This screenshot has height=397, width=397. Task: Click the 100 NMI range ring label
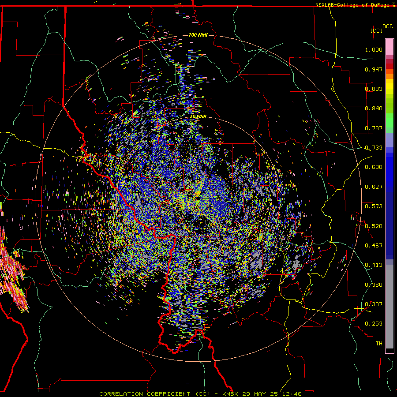pyautogui.click(x=198, y=35)
